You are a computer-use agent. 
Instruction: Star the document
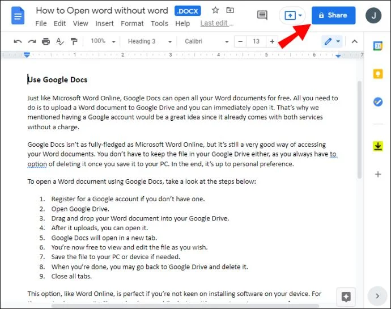tap(215, 10)
